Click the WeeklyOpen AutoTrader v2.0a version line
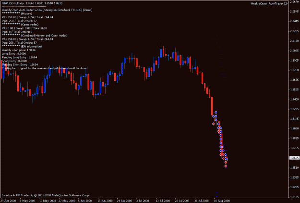Viewport: 300px width, 203px height. click(47, 10)
